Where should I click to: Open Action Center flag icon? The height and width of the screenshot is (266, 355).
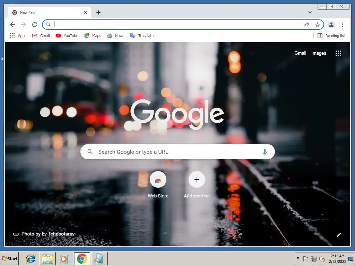coord(305,258)
